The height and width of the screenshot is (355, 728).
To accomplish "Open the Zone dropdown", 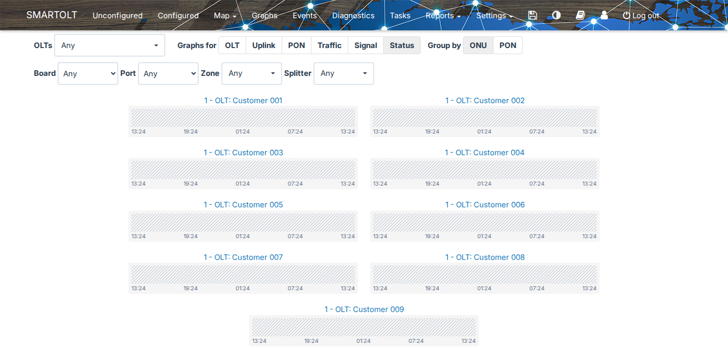I will 252,73.
